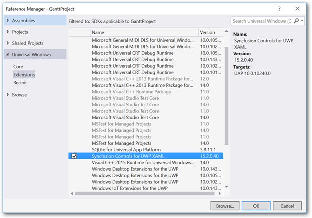
Task: Confirm with the OK button
Action: 256,206
